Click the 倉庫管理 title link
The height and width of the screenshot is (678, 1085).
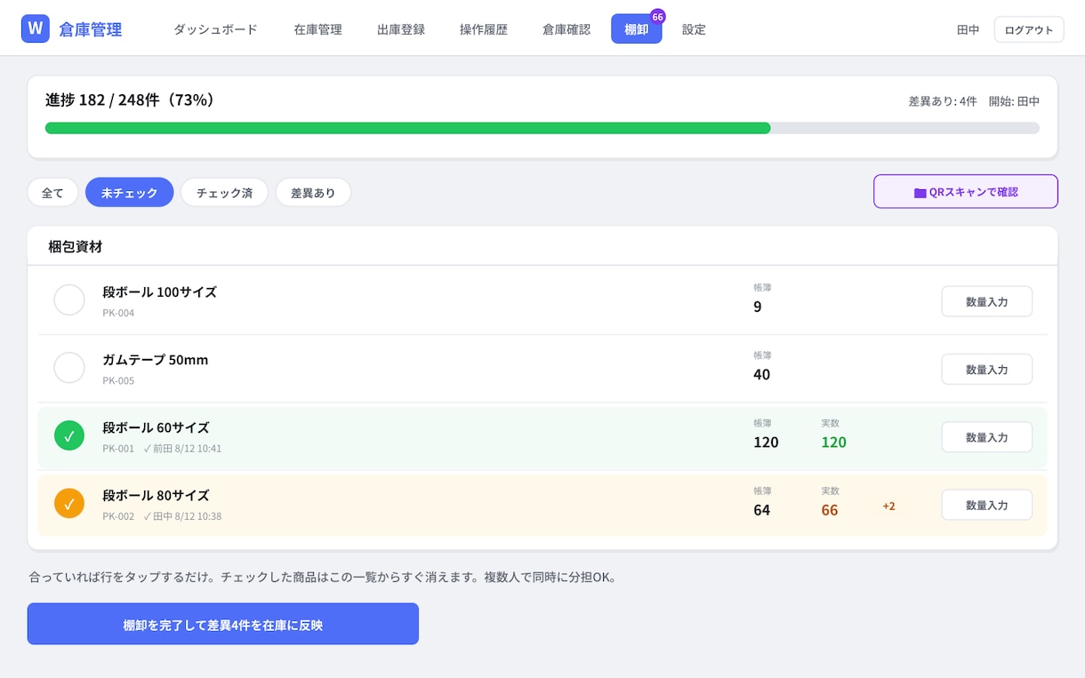point(91,29)
